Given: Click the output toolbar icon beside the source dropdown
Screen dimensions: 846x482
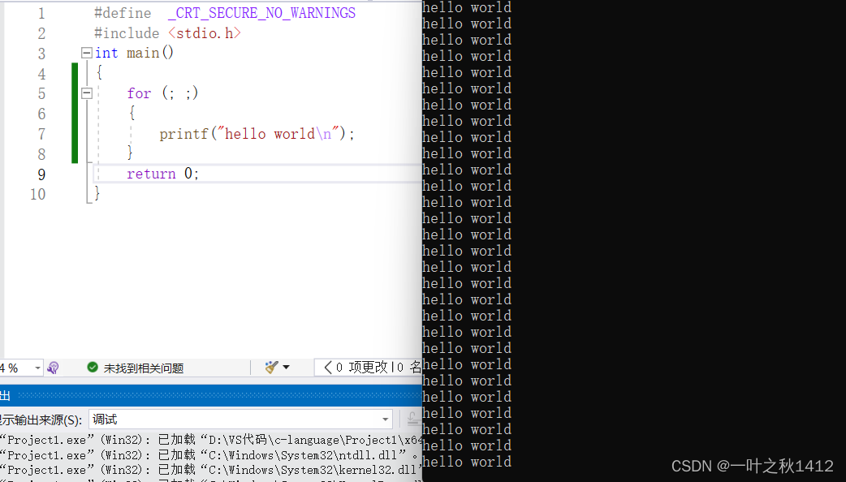Looking at the screenshot, I should (x=412, y=419).
